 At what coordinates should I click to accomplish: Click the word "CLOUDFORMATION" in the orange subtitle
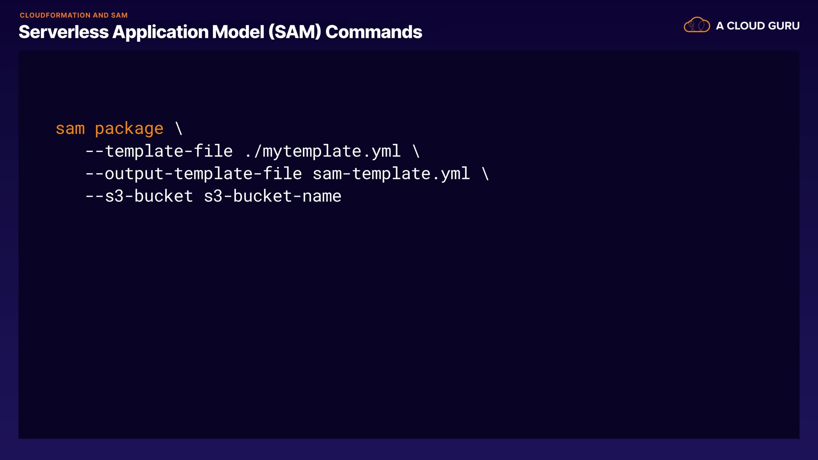(55, 15)
